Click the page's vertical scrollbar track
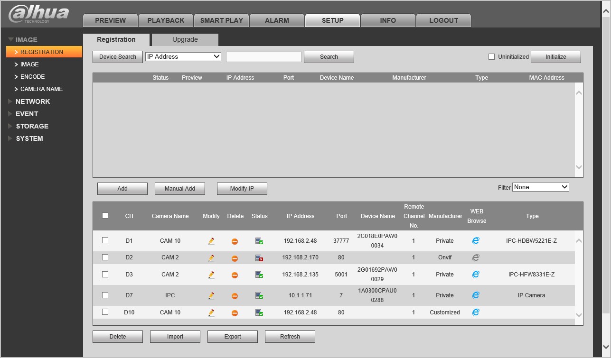Image resolution: width=611 pixels, height=358 pixels. tap(606, 190)
